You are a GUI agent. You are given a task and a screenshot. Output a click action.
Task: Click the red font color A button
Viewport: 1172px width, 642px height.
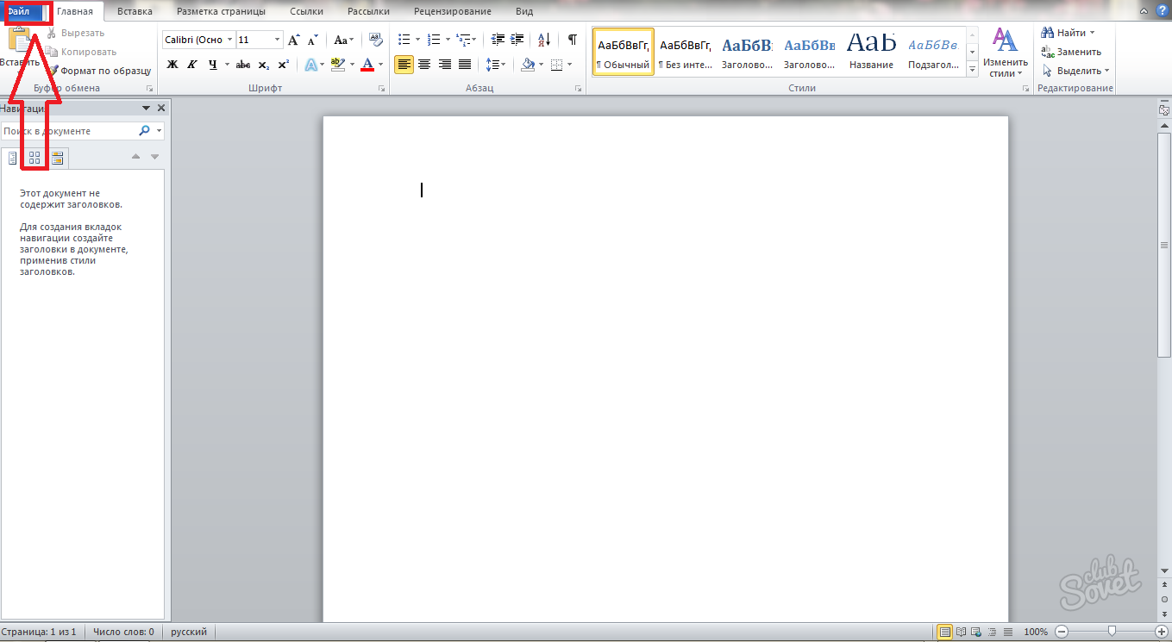coord(367,64)
